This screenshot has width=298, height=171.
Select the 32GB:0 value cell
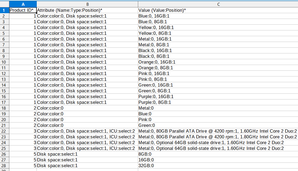pos(218,166)
